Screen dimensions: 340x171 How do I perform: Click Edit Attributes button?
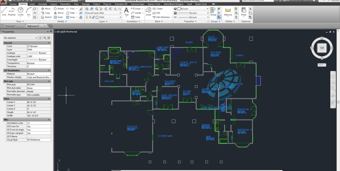point(161,17)
